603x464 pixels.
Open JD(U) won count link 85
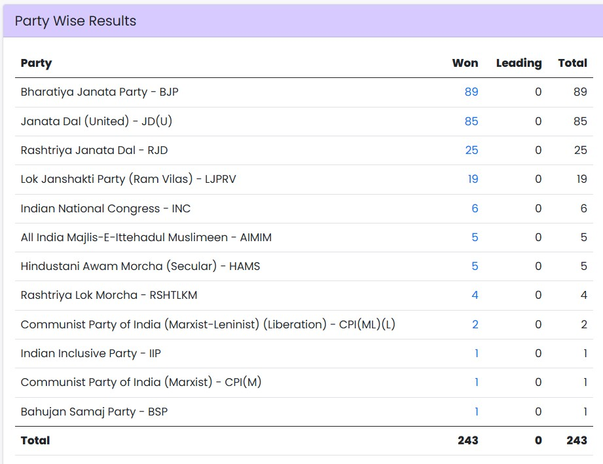pyautogui.click(x=471, y=121)
